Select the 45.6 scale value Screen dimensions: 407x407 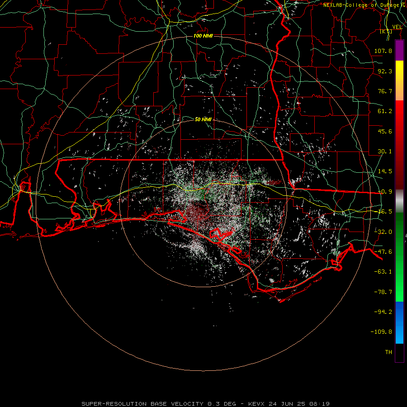click(x=385, y=131)
